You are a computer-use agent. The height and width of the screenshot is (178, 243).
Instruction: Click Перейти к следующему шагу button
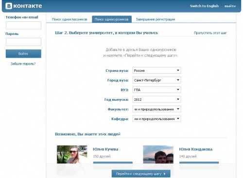[x=141, y=174]
